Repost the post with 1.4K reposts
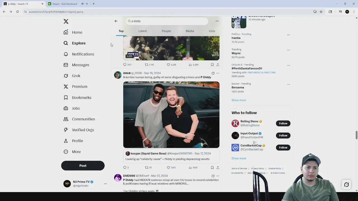 [149, 64]
